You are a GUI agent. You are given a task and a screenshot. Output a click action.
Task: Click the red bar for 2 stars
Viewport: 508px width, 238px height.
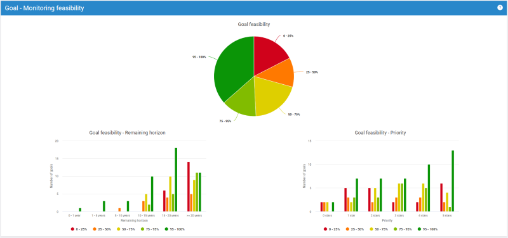pyautogui.click(x=370, y=200)
